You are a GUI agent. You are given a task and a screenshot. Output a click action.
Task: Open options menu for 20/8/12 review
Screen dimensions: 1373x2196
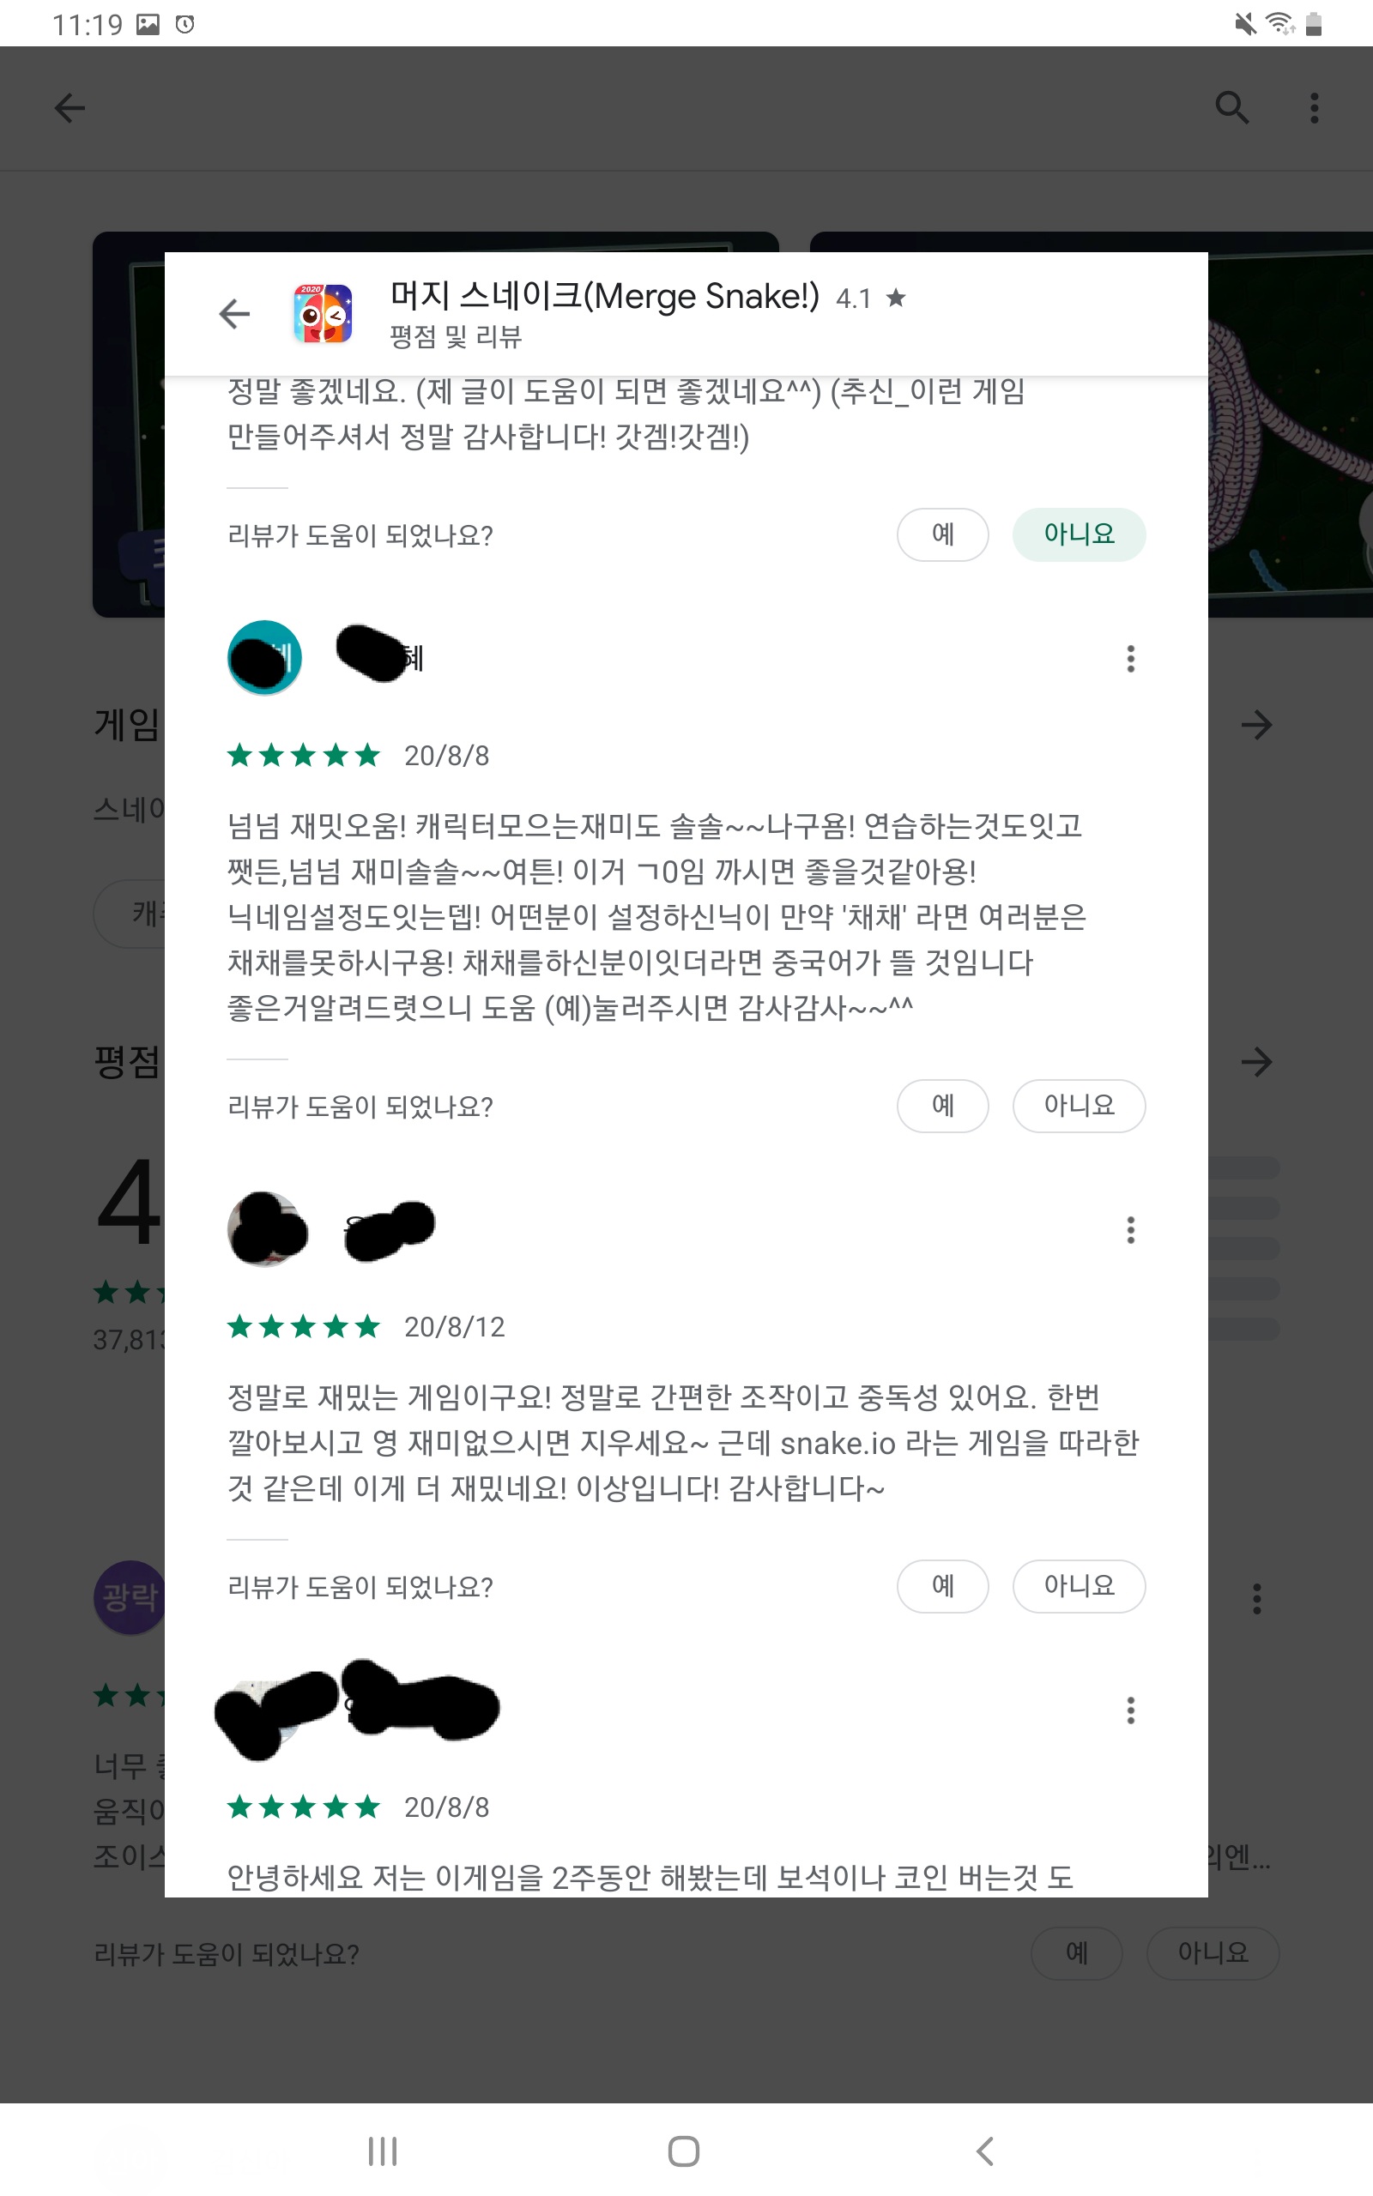(x=1130, y=1229)
